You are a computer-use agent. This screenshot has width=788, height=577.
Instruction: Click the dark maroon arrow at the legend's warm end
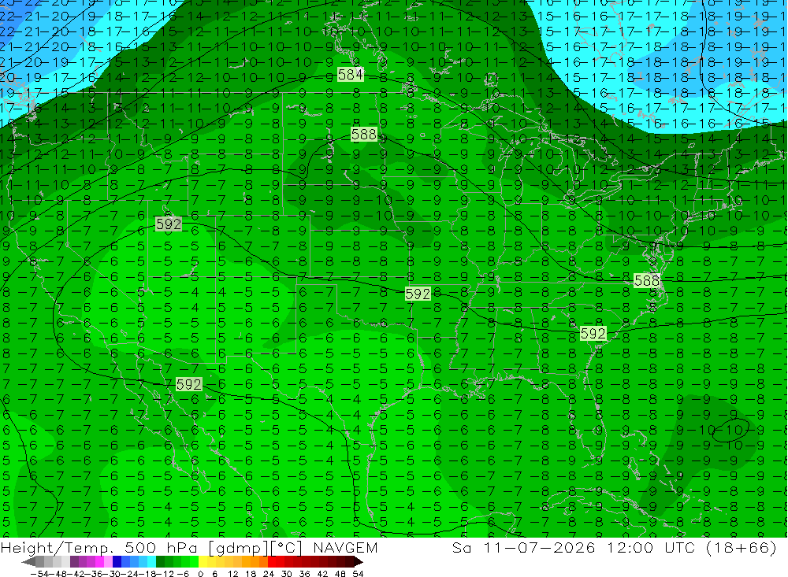pos(359,562)
